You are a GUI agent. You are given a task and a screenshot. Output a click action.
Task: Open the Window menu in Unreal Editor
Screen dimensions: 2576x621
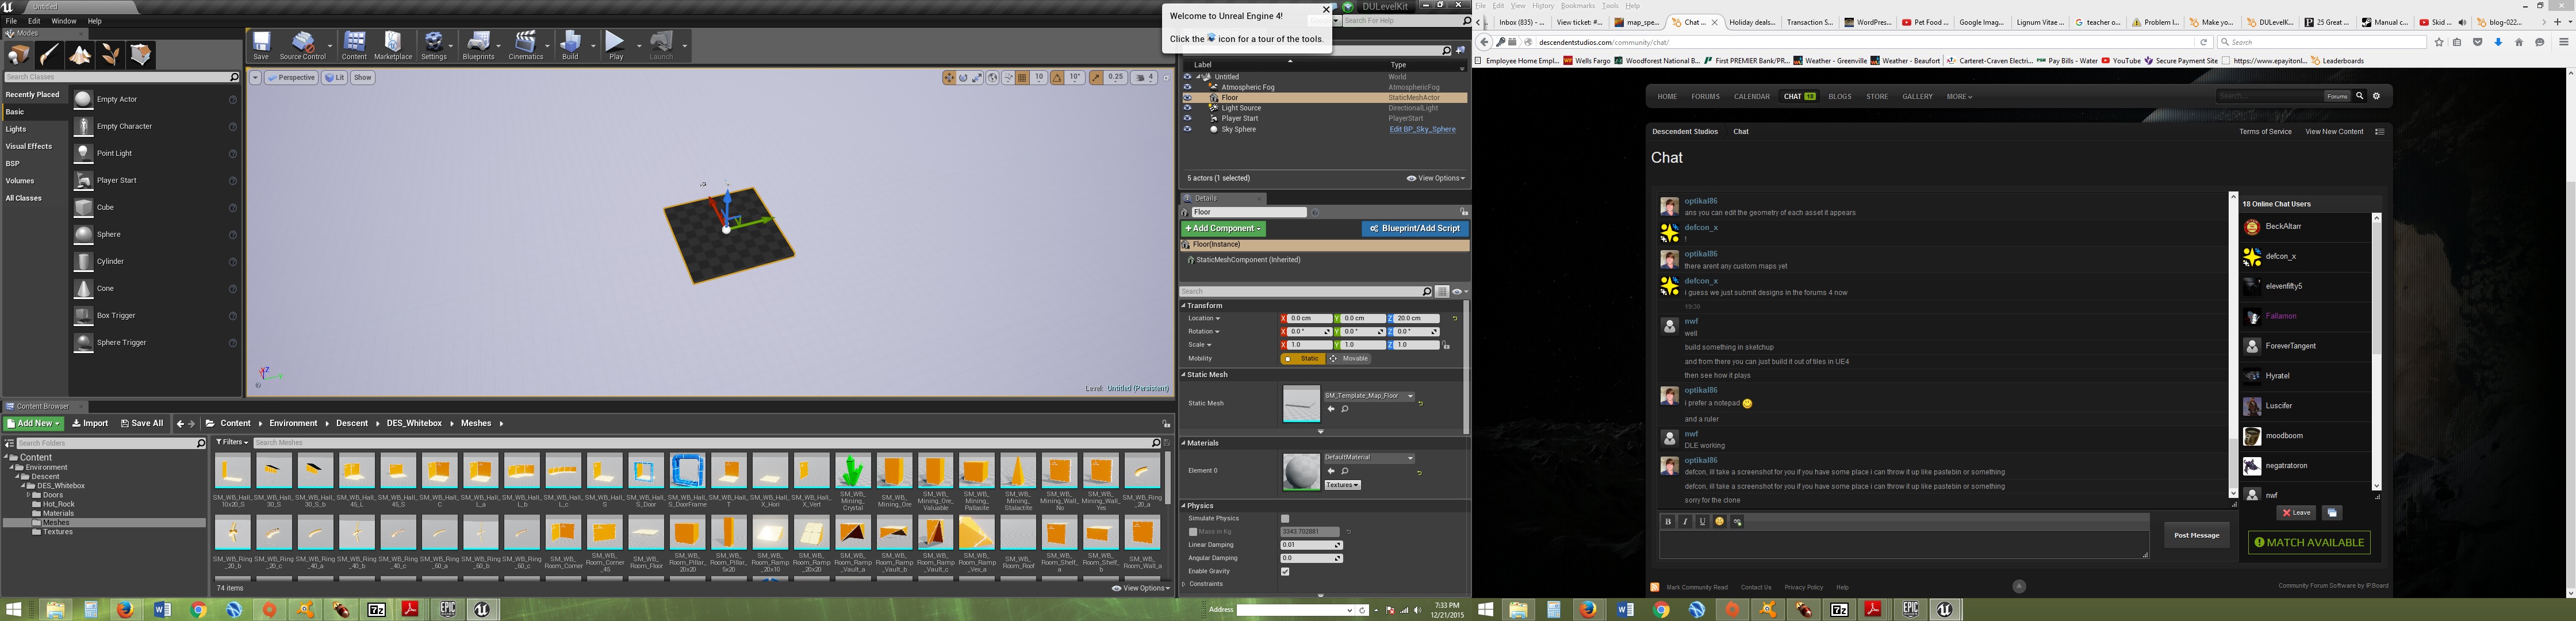64,21
